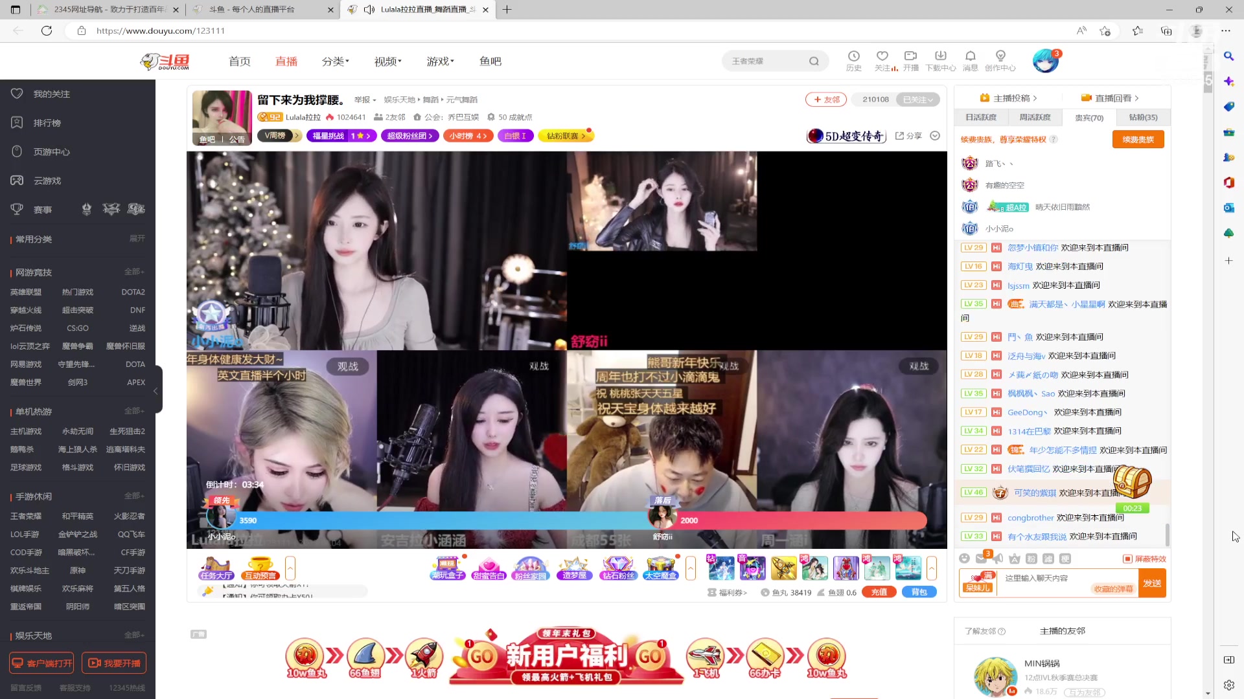Click the 造梦屋 icon
The height and width of the screenshot is (699, 1244).
(574, 566)
